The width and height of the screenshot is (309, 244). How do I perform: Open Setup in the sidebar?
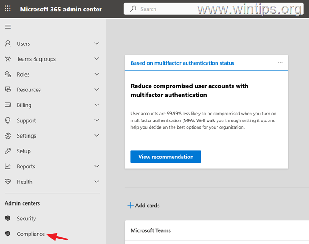(x=24, y=151)
